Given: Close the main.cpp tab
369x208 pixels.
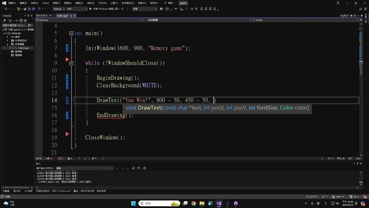Looking at the screenshot, I should tap(75, 16).
